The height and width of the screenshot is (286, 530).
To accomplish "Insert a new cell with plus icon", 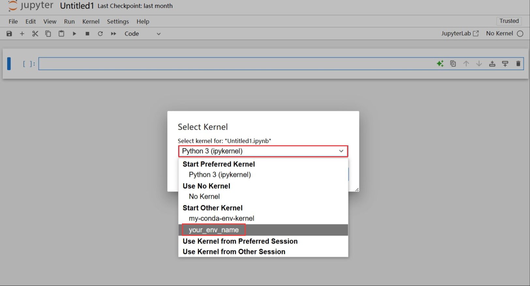I will [22, 34].
